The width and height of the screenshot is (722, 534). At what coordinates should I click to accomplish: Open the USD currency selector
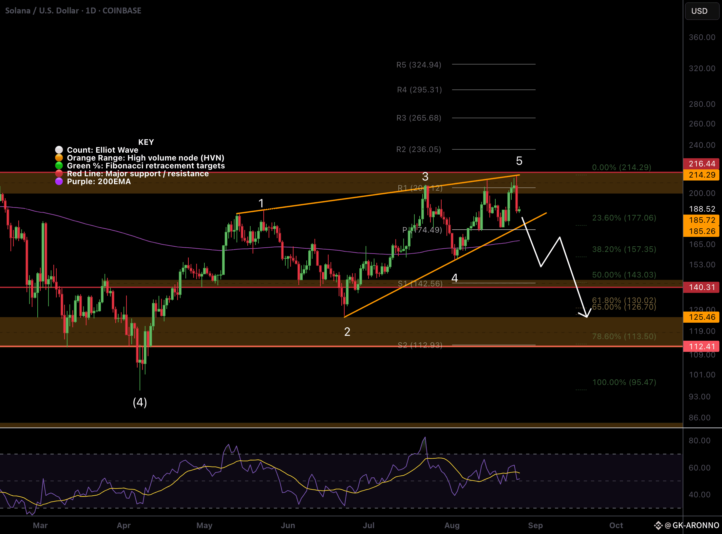tap(701, 11)
